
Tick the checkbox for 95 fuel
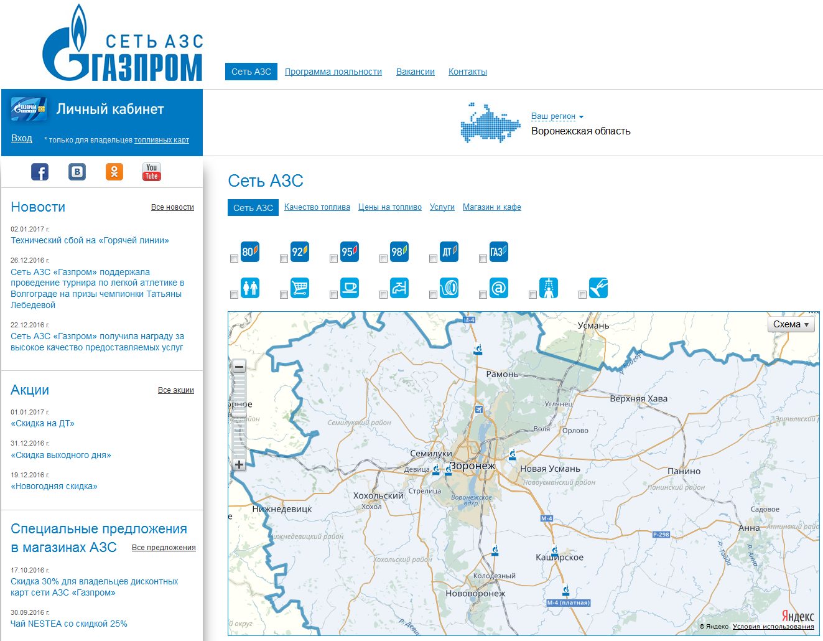[333, 258]
